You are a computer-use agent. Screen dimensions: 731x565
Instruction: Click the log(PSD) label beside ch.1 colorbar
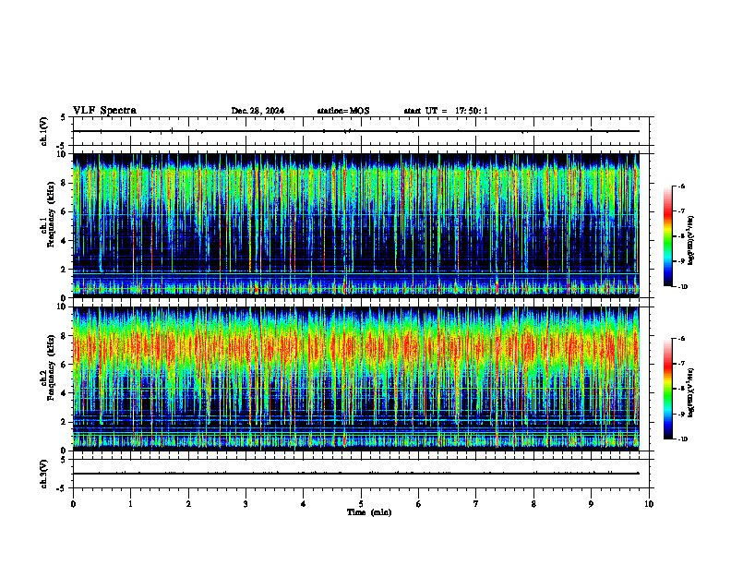(691, 241)
